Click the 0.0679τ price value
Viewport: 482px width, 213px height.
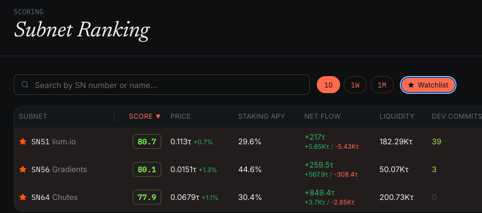coord(185,197)
